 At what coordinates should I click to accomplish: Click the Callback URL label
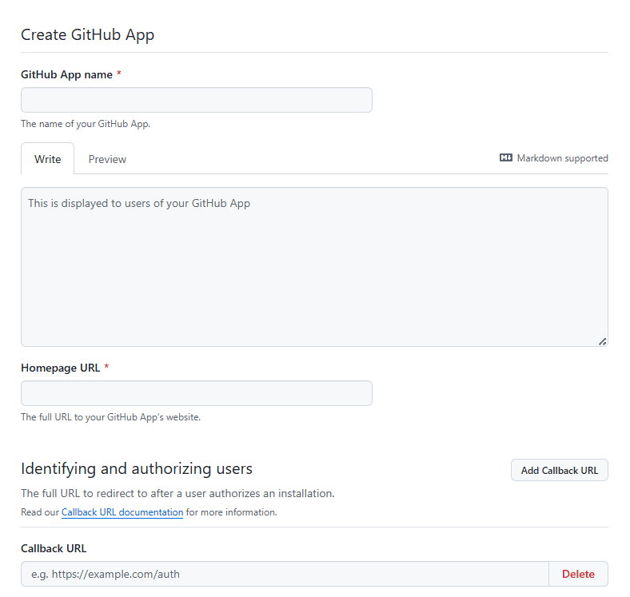54,548
